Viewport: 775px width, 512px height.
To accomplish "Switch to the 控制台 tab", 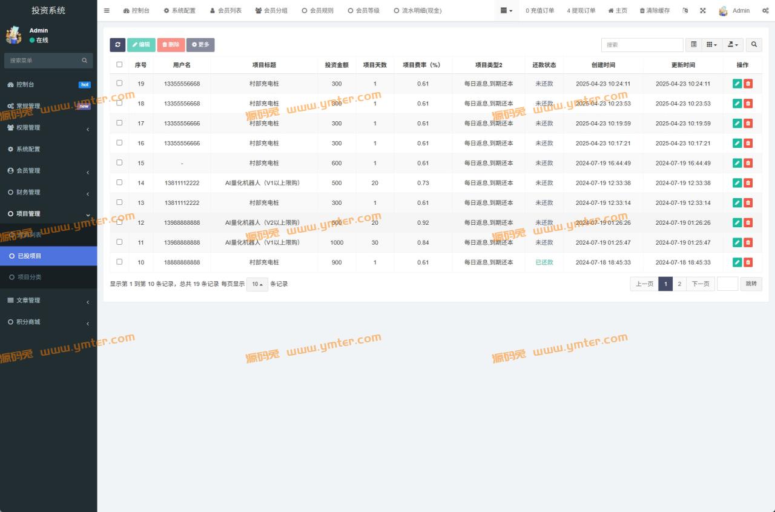I will coord(136,10).
